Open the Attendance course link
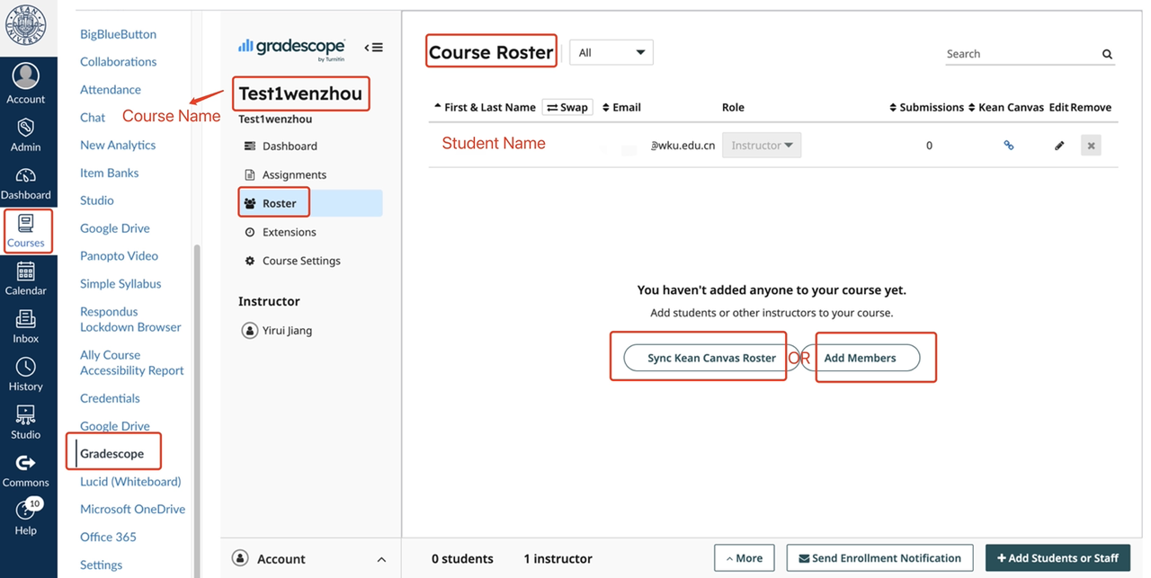Viewport: 1151px width, 578px height. pos(111,90)
